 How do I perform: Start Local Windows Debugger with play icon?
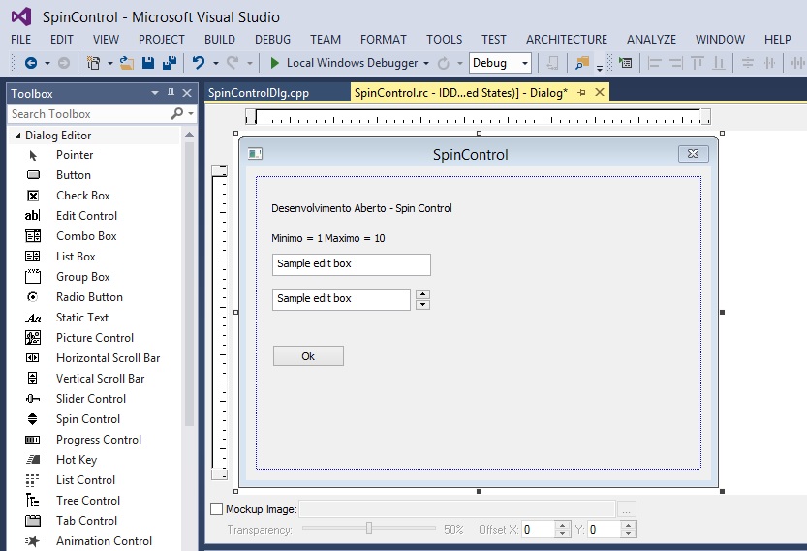(275, 63)
